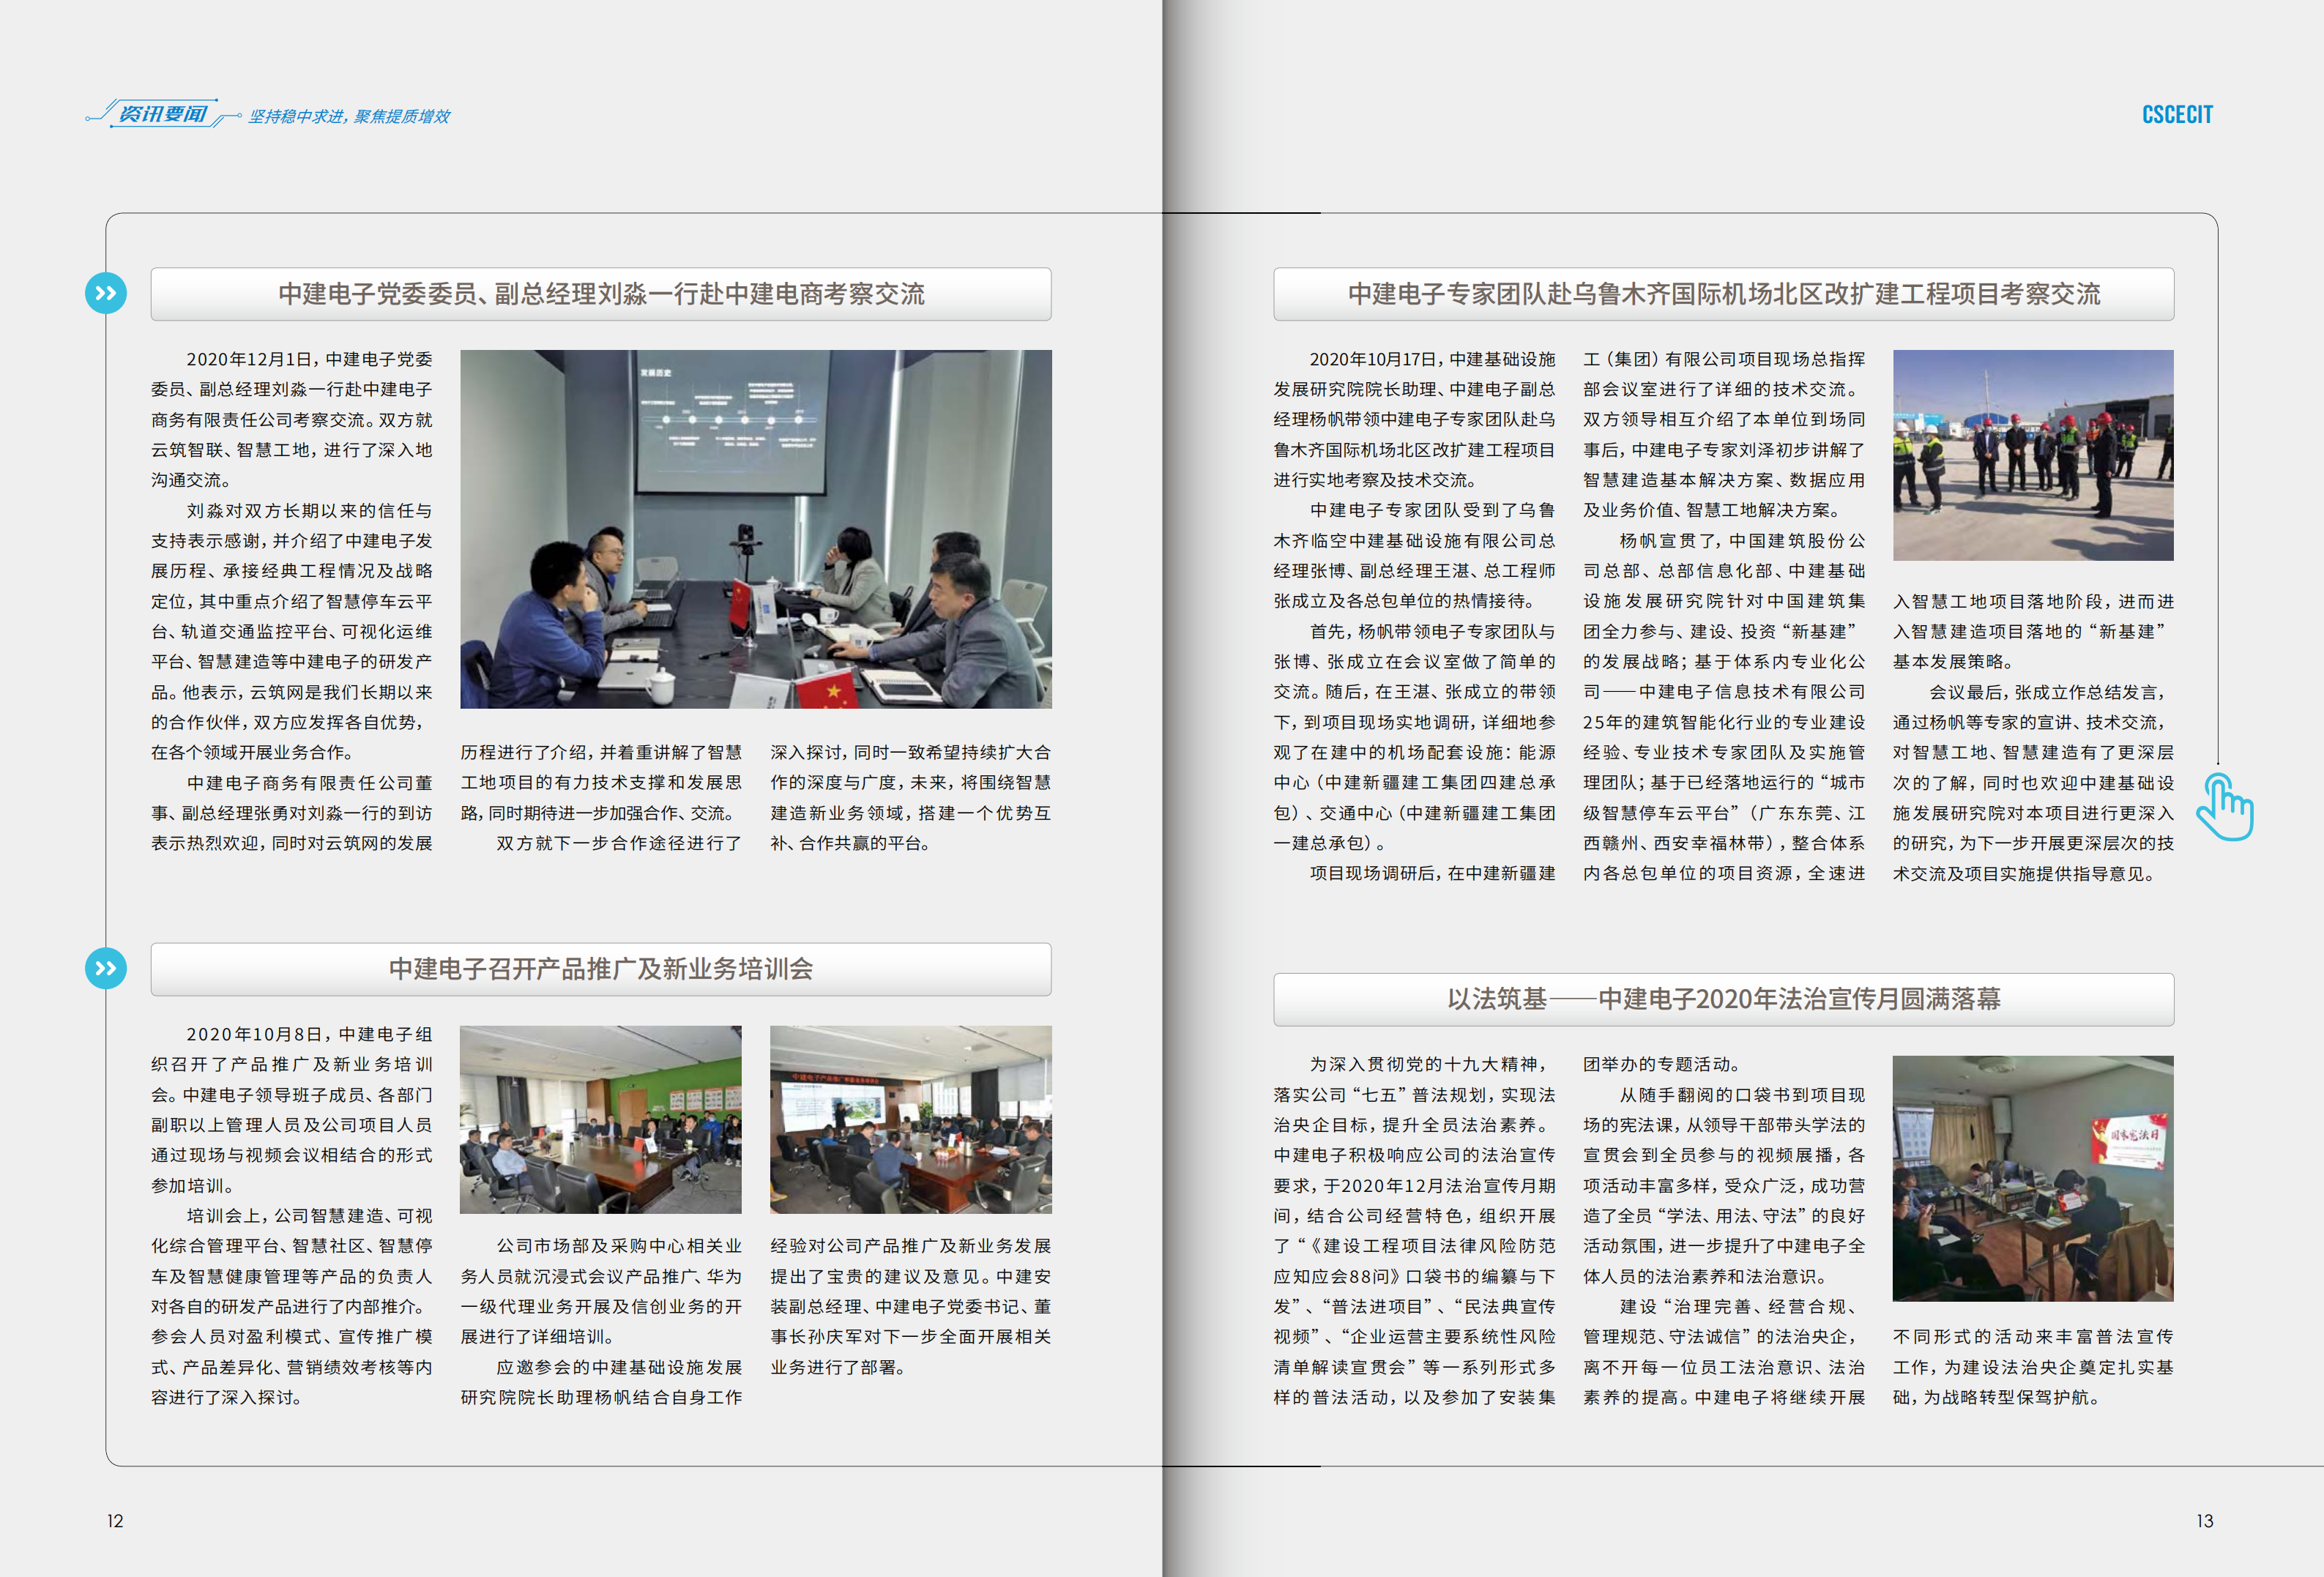
Task: Click the text 中建电子商务有限责任公司董
Action: 310,783
